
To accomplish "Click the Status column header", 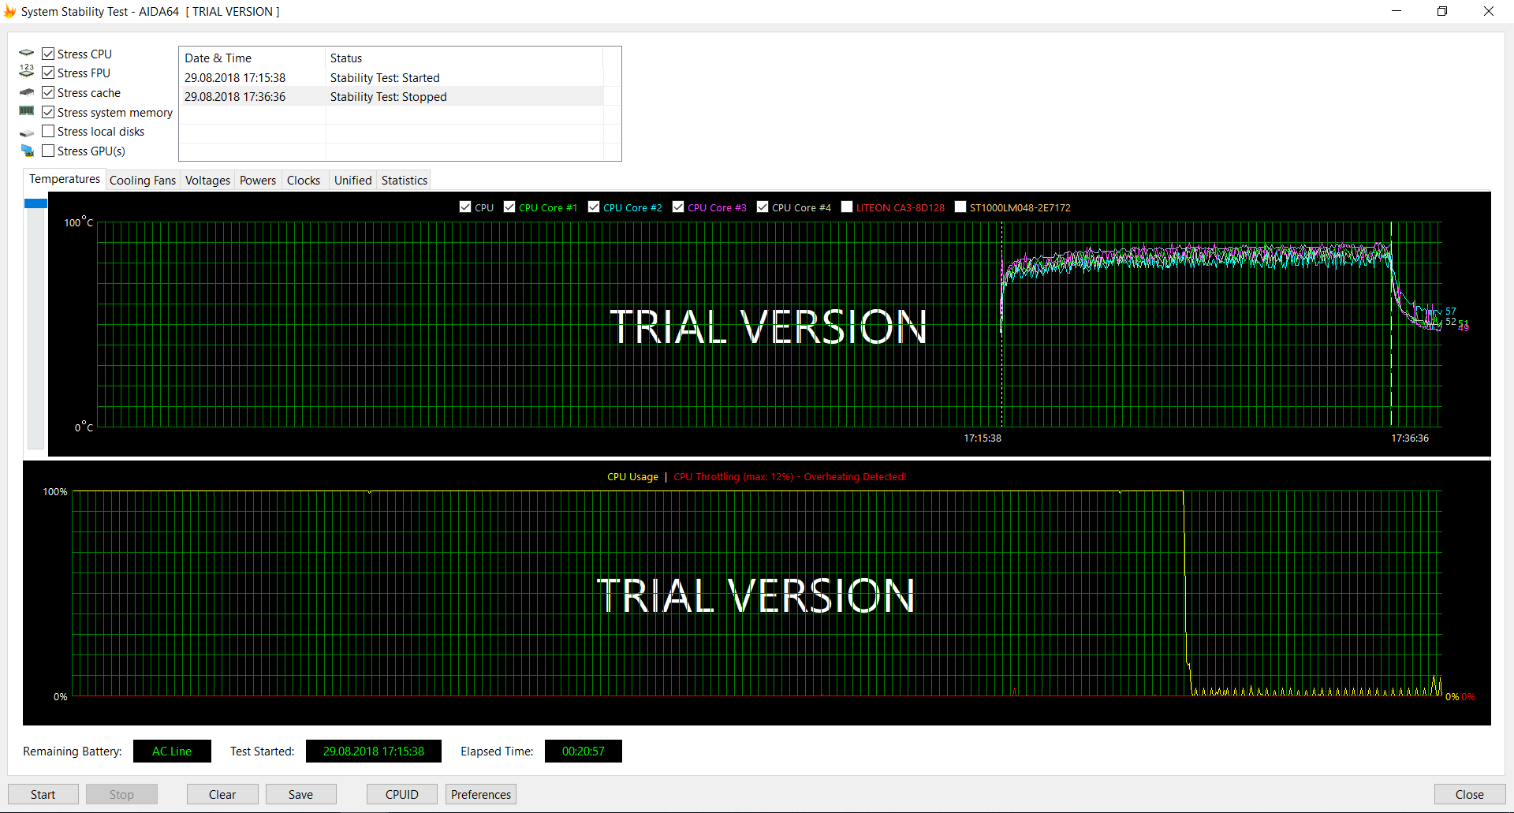I will coord(464,58).
